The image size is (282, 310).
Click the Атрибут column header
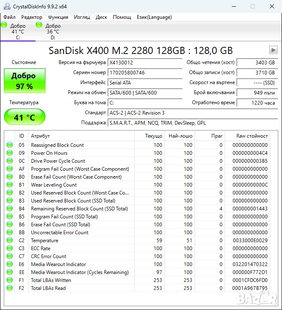coord(81,136)
